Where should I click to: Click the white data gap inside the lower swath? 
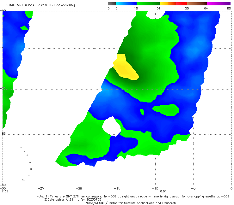pos(112,126)
